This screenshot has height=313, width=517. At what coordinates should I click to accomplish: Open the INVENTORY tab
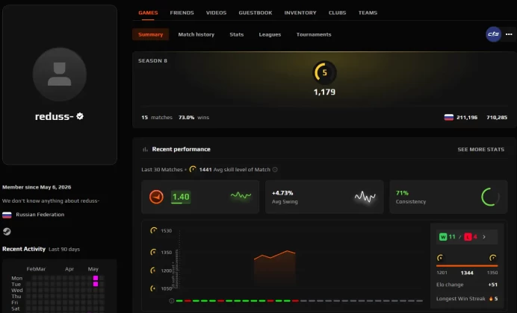[x=300, y=13]
